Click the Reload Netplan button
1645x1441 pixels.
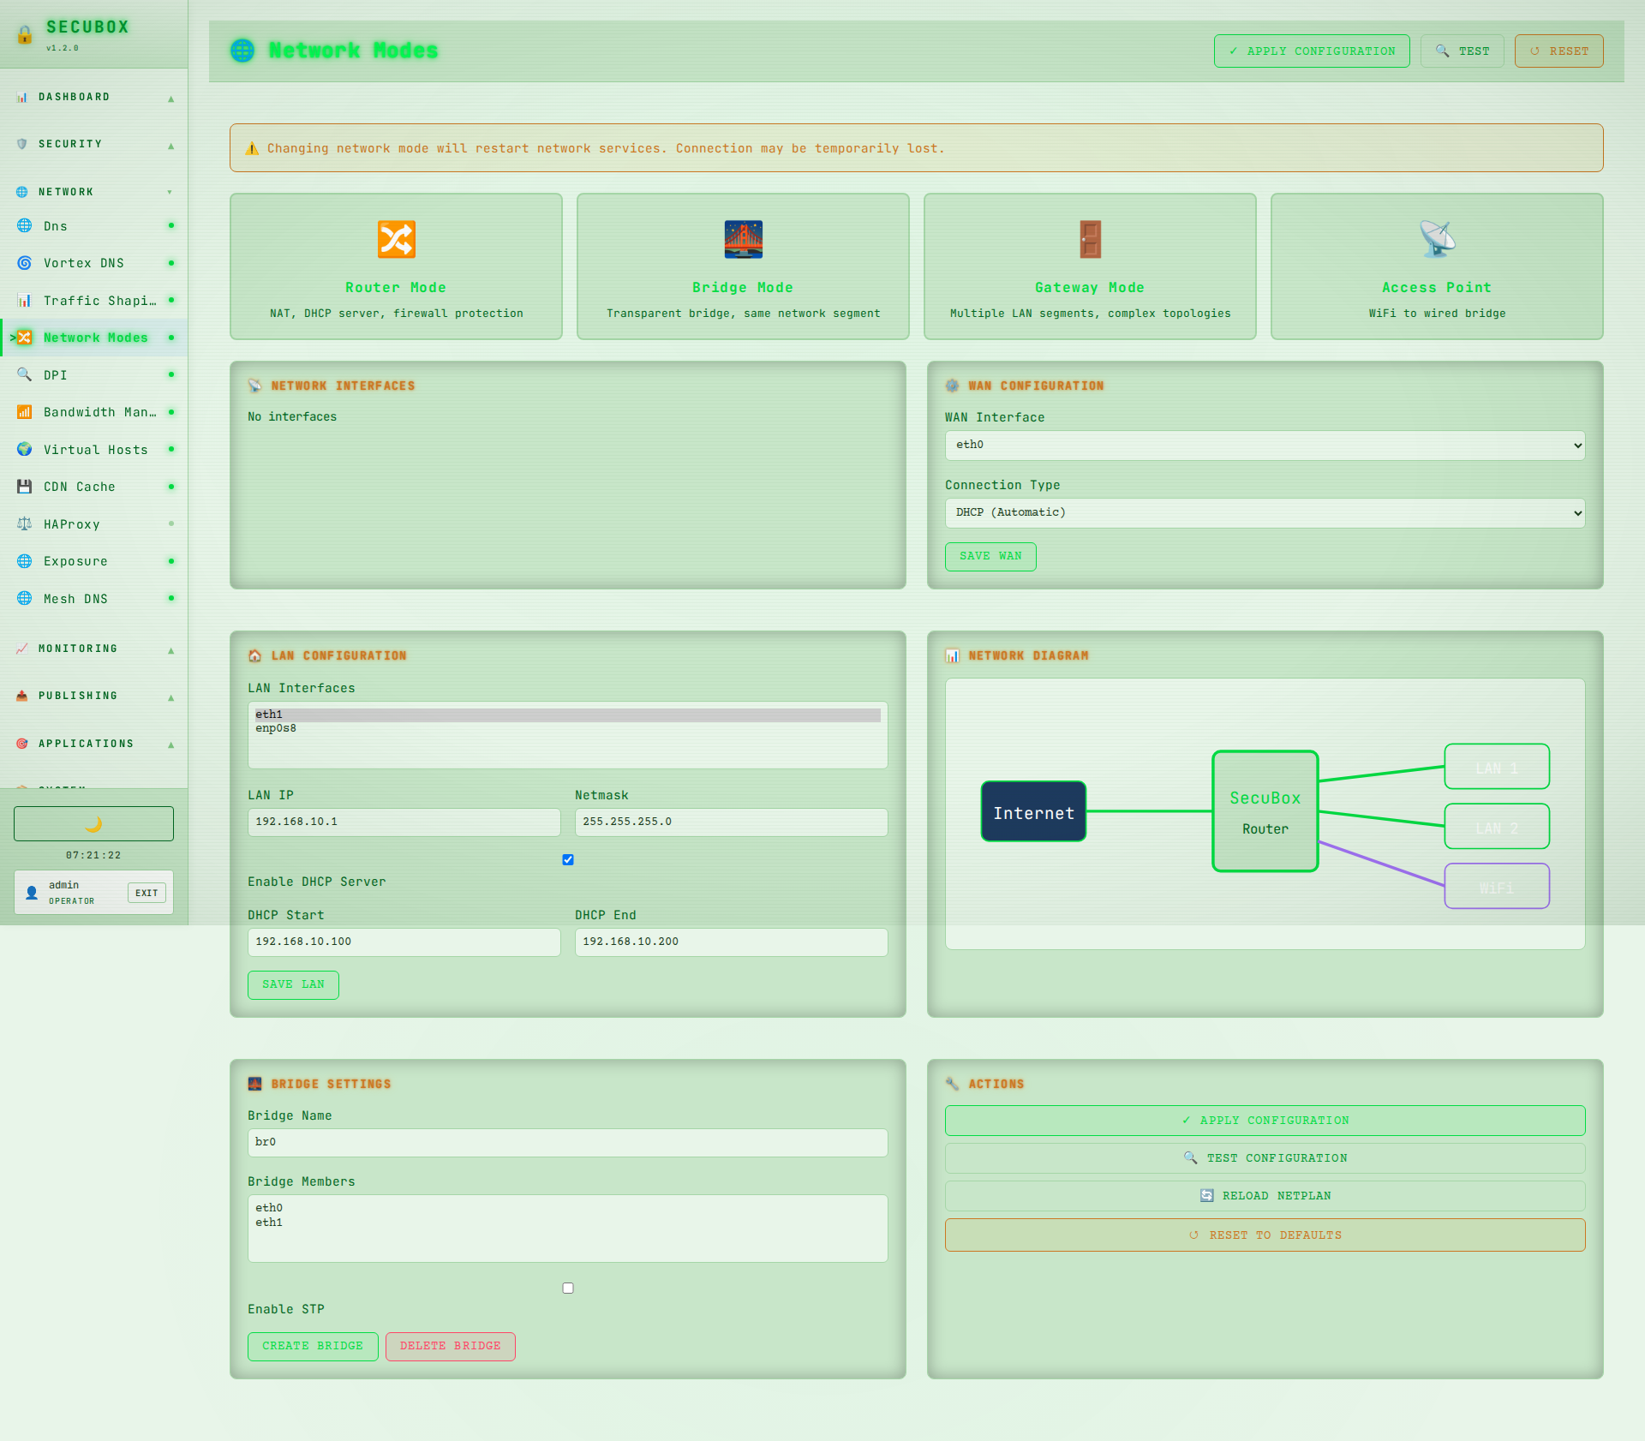click(1265, 1196)
